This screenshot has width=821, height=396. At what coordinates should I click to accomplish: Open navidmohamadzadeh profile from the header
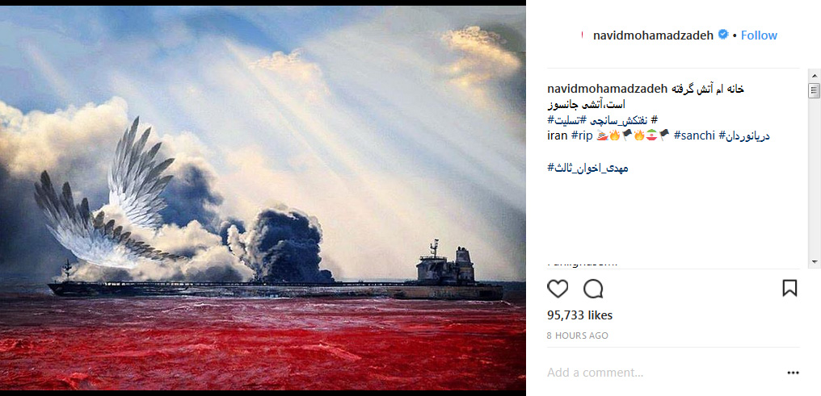[653, 35]
